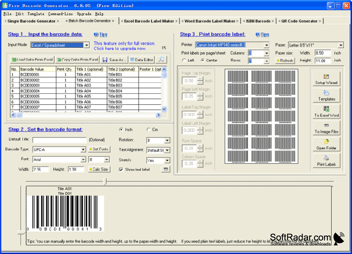Screen dimensions: 352x254
Task: Switch to QR Code Generator tab
Action: point(300,21)
